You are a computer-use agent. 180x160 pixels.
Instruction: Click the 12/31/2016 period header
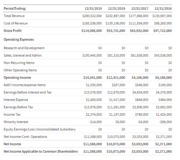[x=163, y=9]
